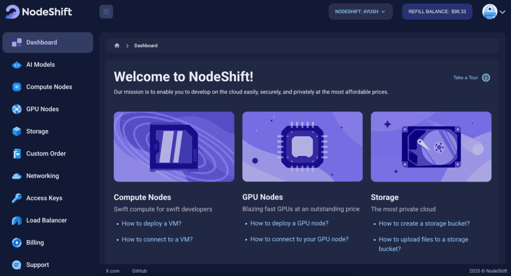The image size is (511, 276).
Task: Click the home icon in breadcrumb
Action: click(117, 45)
